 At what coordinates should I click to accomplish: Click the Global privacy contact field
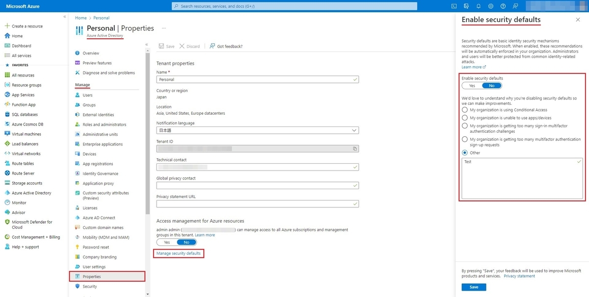pos(258,186)
